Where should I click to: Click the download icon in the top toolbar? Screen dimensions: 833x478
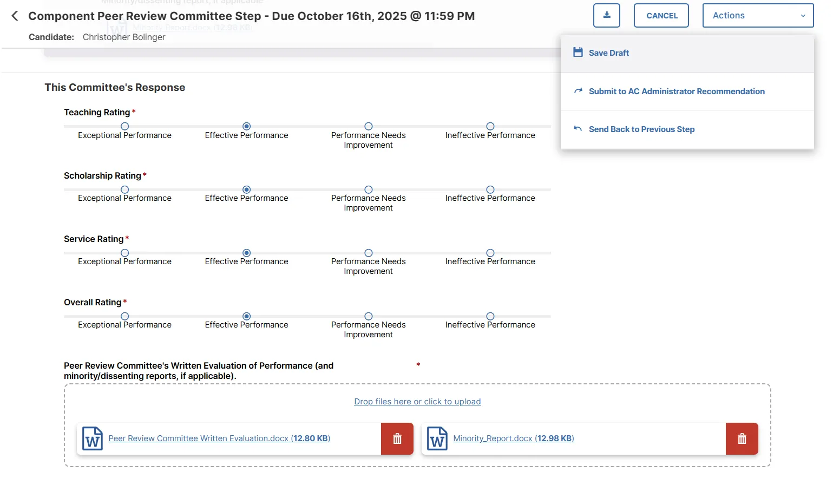click(x=606, y=15)
